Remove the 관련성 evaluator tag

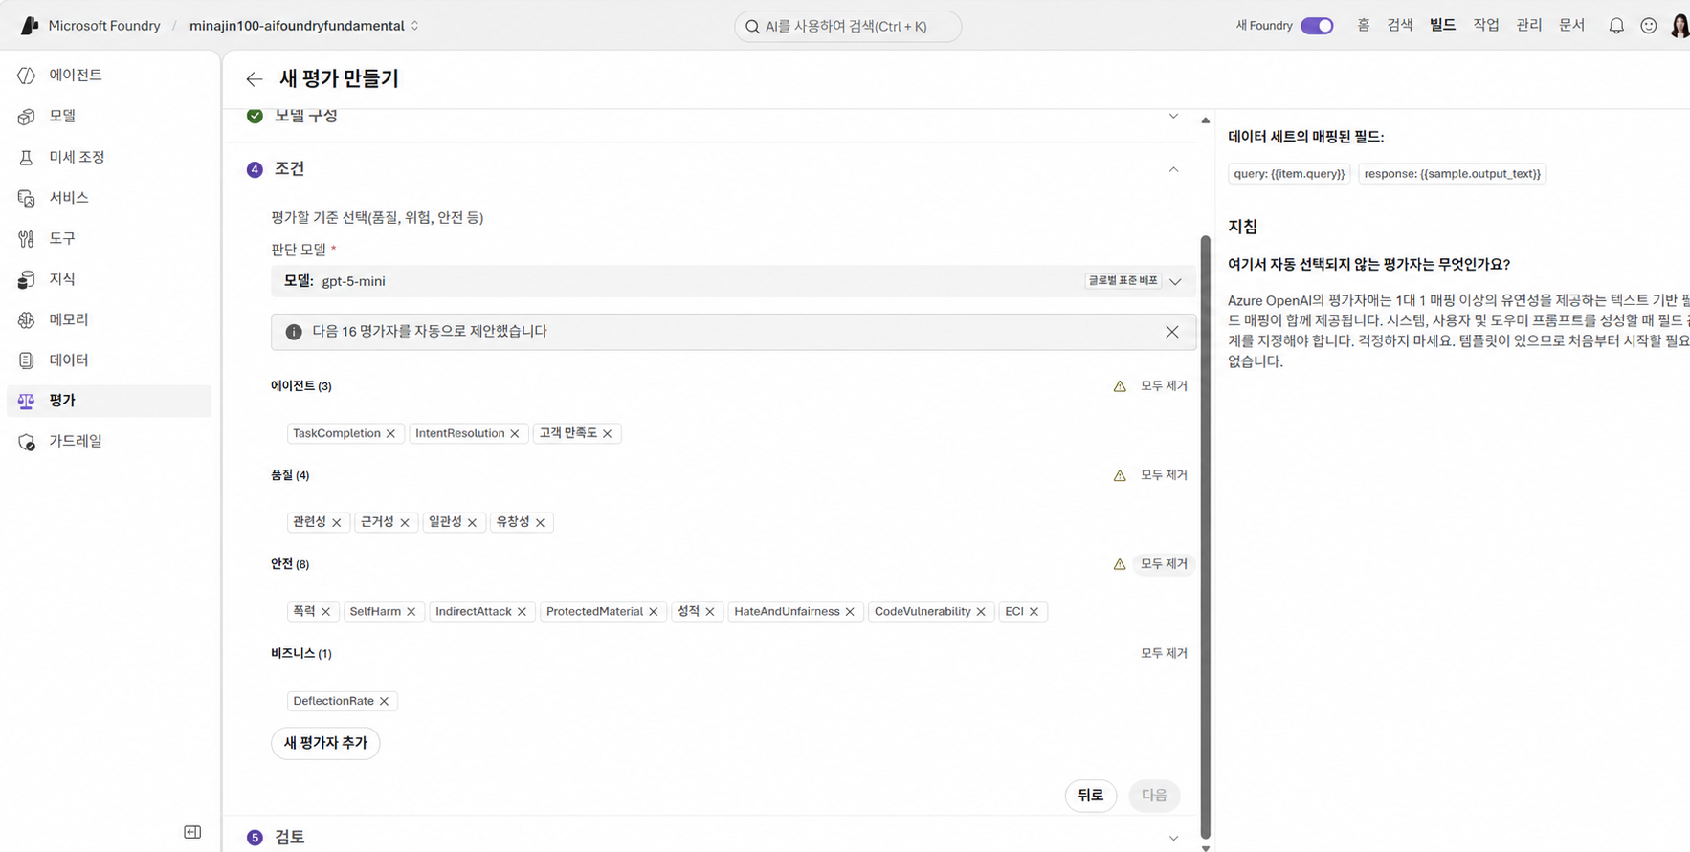click(337, 523)
